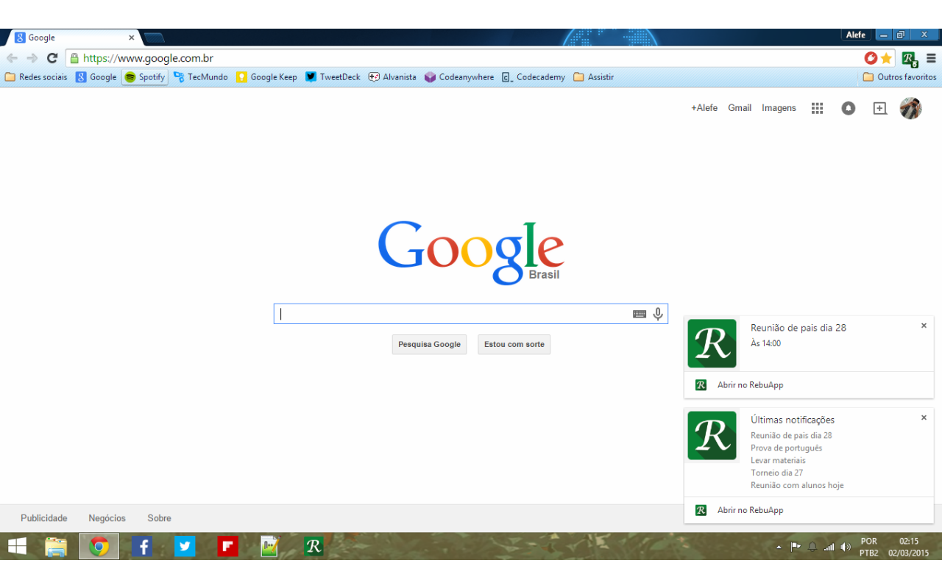
Task: Open the TweetDeck bookmark
Action: 333,77
